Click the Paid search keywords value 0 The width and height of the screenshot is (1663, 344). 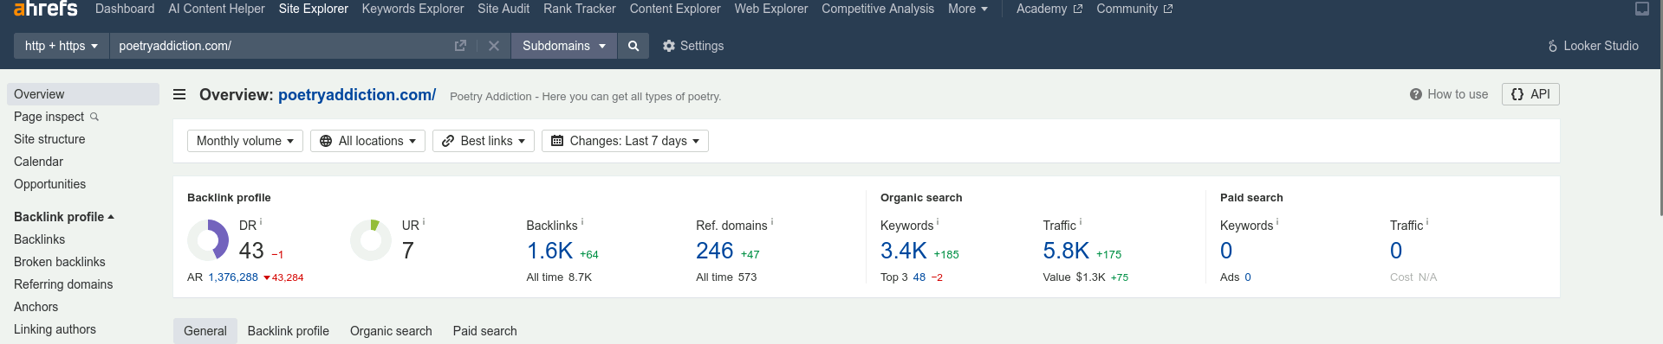click(1226, 251)
